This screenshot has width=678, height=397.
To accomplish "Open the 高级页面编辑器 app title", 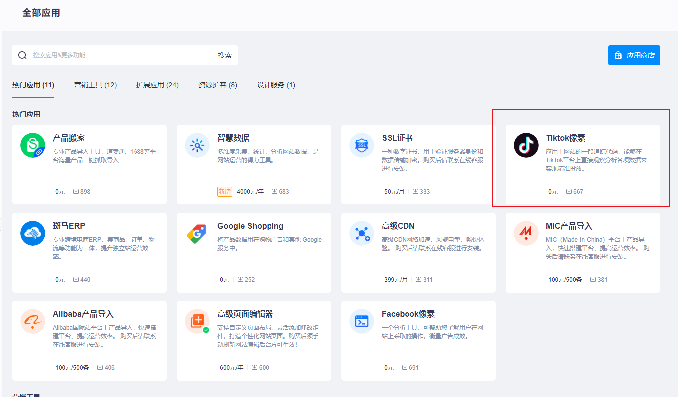I will coord(245,314).
